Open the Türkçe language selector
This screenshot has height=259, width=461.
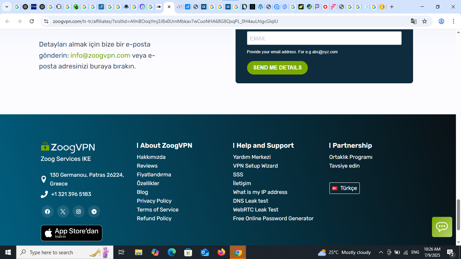click(x=345, y=188)
